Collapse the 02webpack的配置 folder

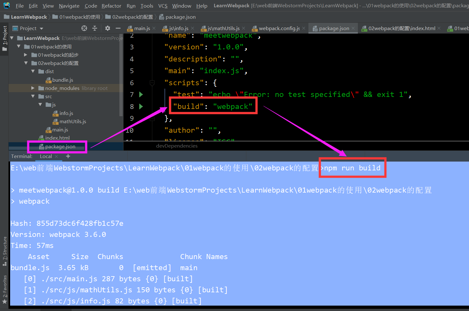26,63
